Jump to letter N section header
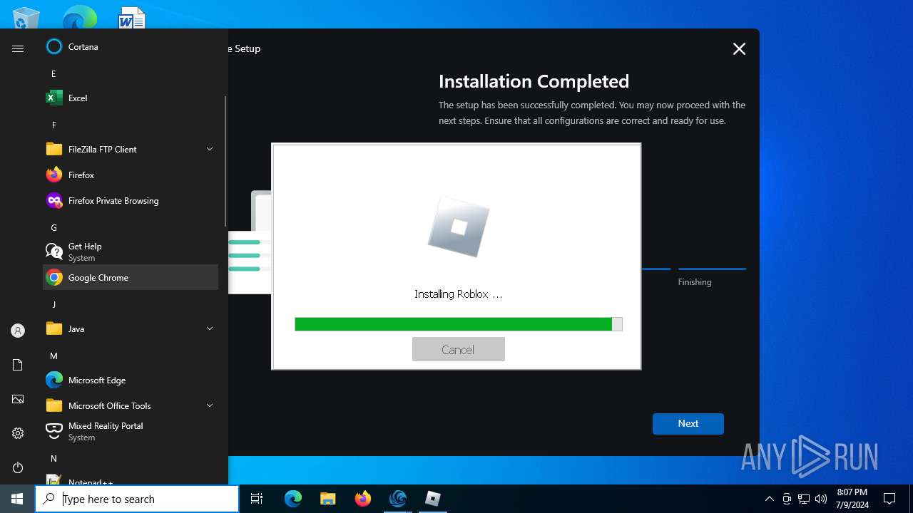The width and height of the screenshot is (913, 513). click(53, 458)
